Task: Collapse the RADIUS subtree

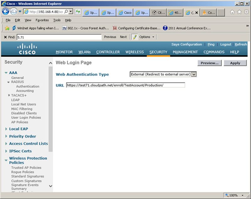Action: tap(8, 82)
